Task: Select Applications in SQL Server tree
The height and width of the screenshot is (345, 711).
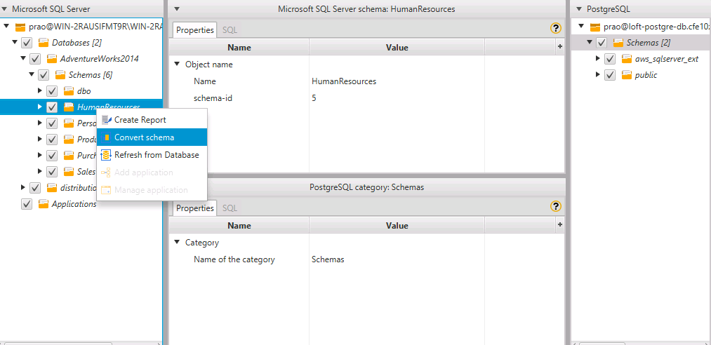Action: tap(74, 204)
